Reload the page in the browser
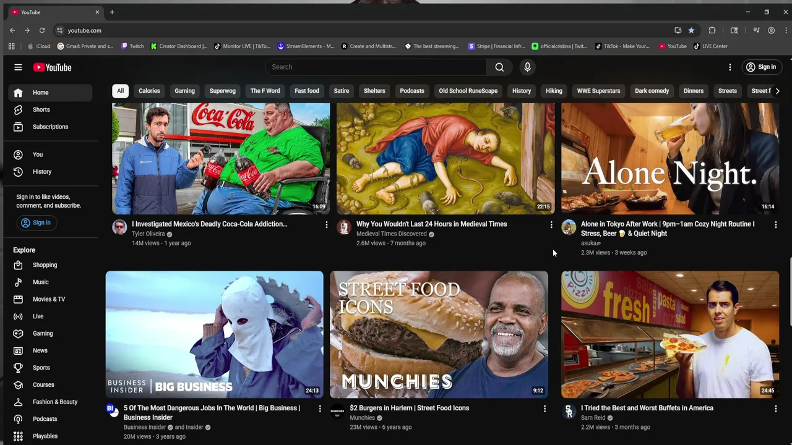792x445 pixels. coord(42,30)
